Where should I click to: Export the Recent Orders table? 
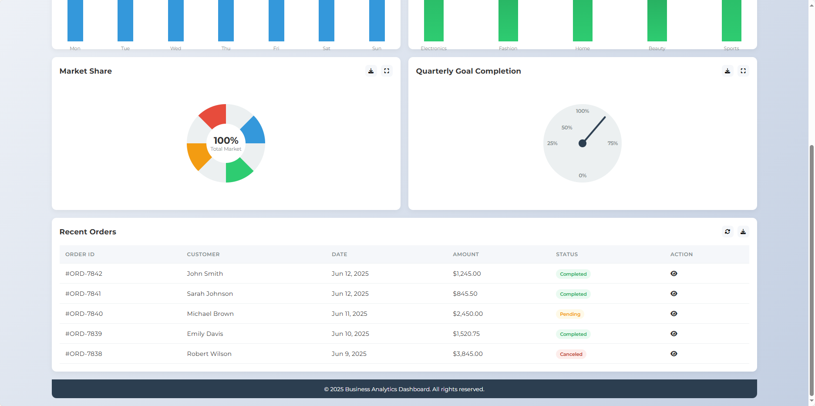point(743,231)
